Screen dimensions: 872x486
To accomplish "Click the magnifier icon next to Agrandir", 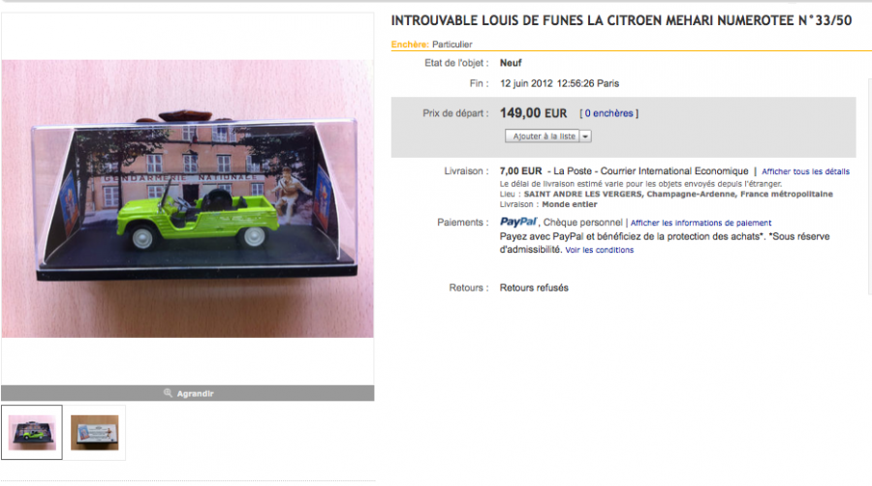I will pos(168,393).
